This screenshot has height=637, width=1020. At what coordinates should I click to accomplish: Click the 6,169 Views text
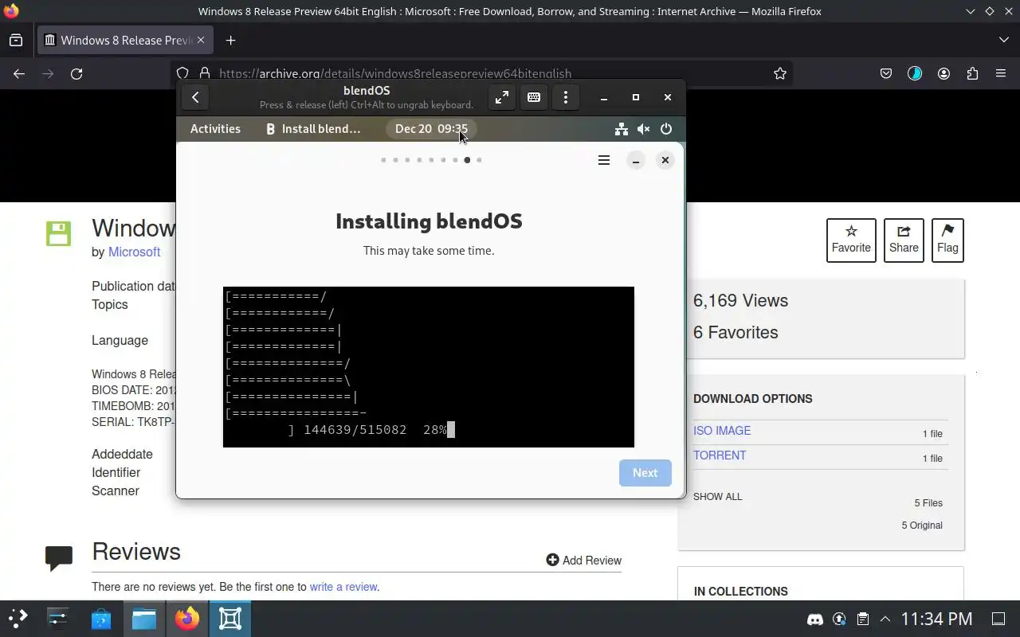pos(740,300)
